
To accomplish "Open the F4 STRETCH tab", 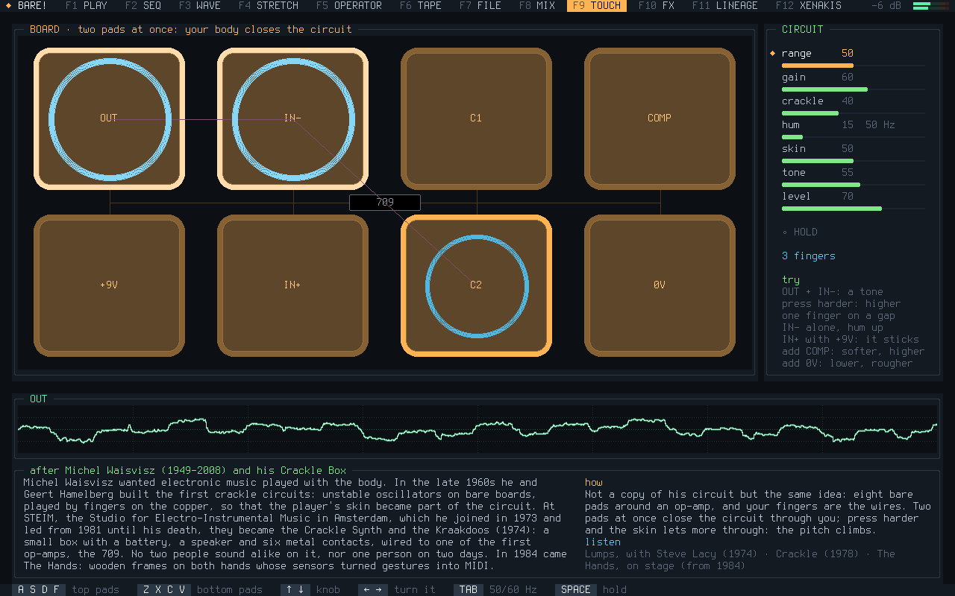I will tap(269, 6).
